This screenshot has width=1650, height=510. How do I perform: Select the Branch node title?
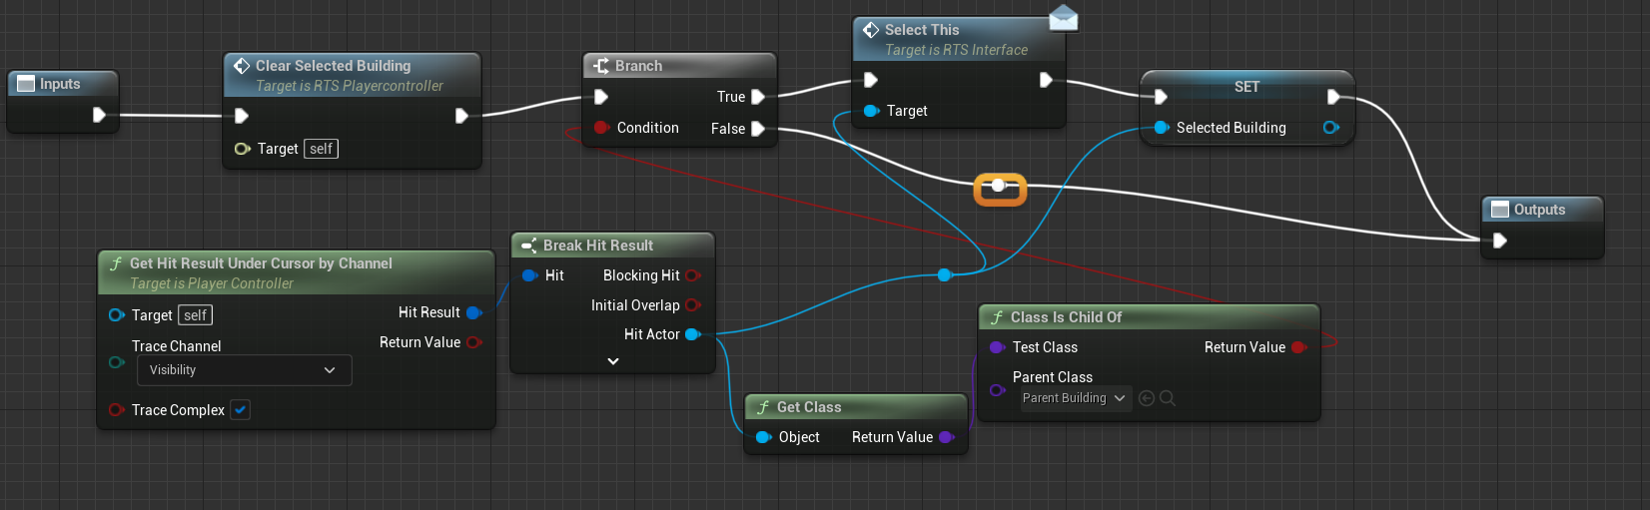[x=638, y=66]
